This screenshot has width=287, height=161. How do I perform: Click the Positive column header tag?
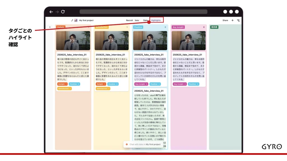coord(138,27)
